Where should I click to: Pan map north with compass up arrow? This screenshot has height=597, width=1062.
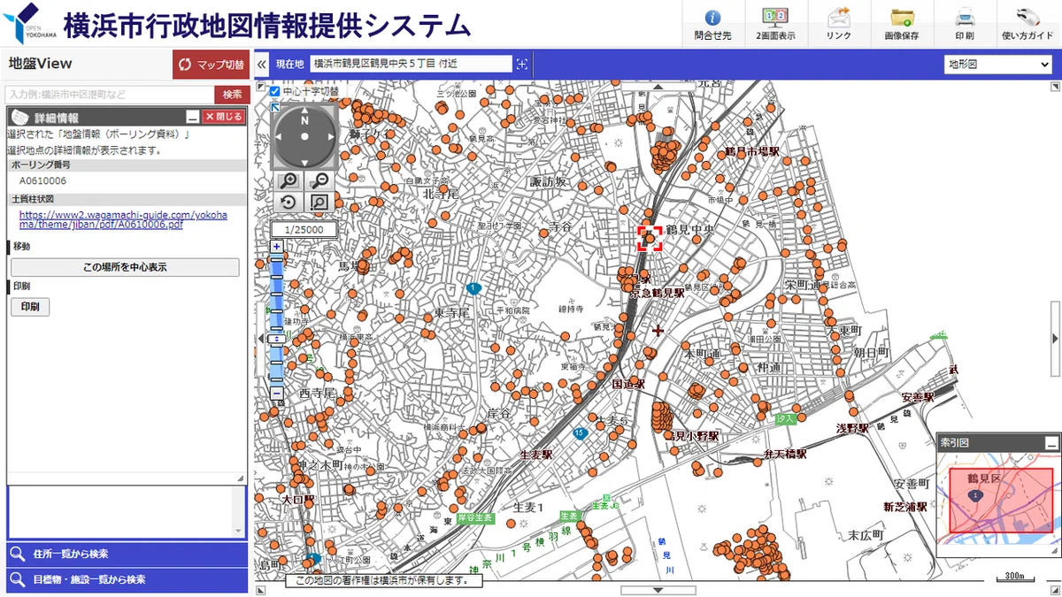coord(305,111)
